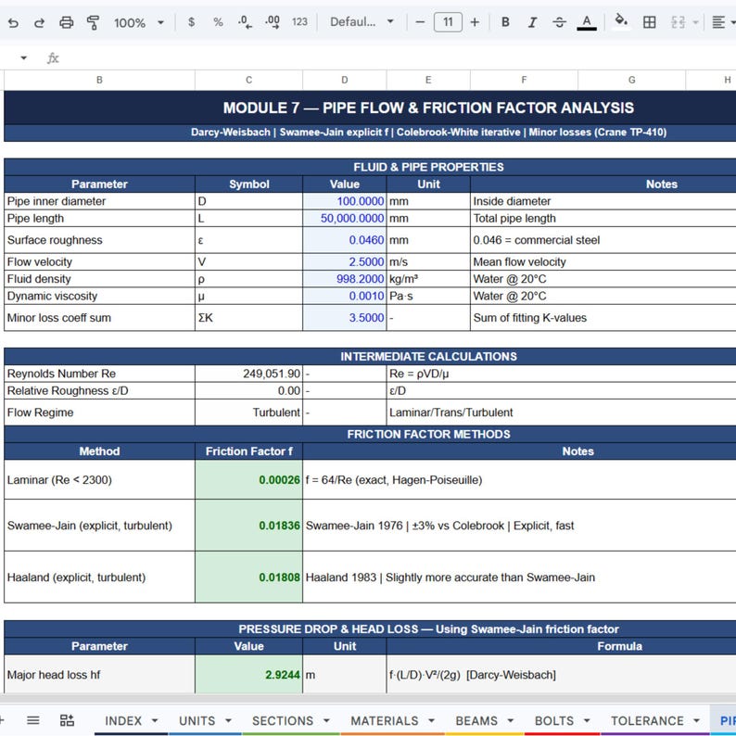Increase font size plus button

pyautogui.click(x=475, y=22)
